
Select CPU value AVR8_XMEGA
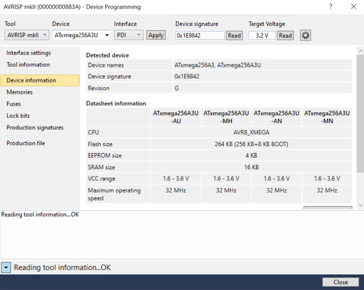point(251,132)
